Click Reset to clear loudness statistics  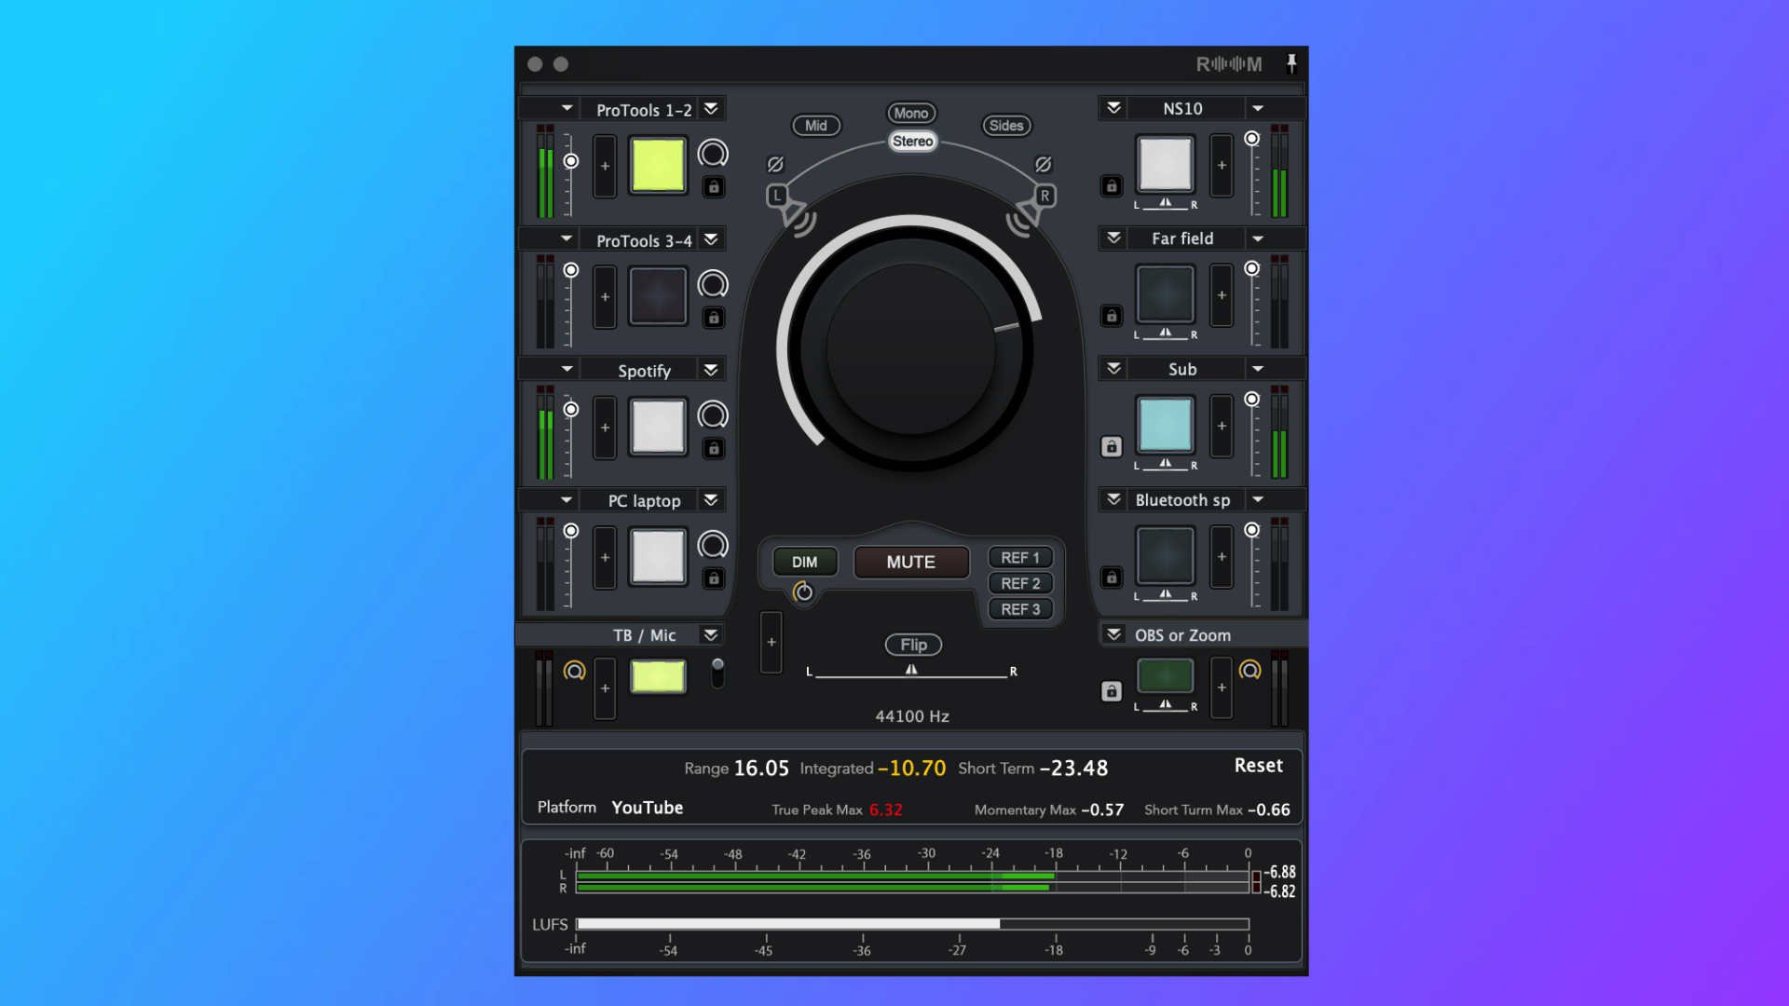coord(1258,766)
